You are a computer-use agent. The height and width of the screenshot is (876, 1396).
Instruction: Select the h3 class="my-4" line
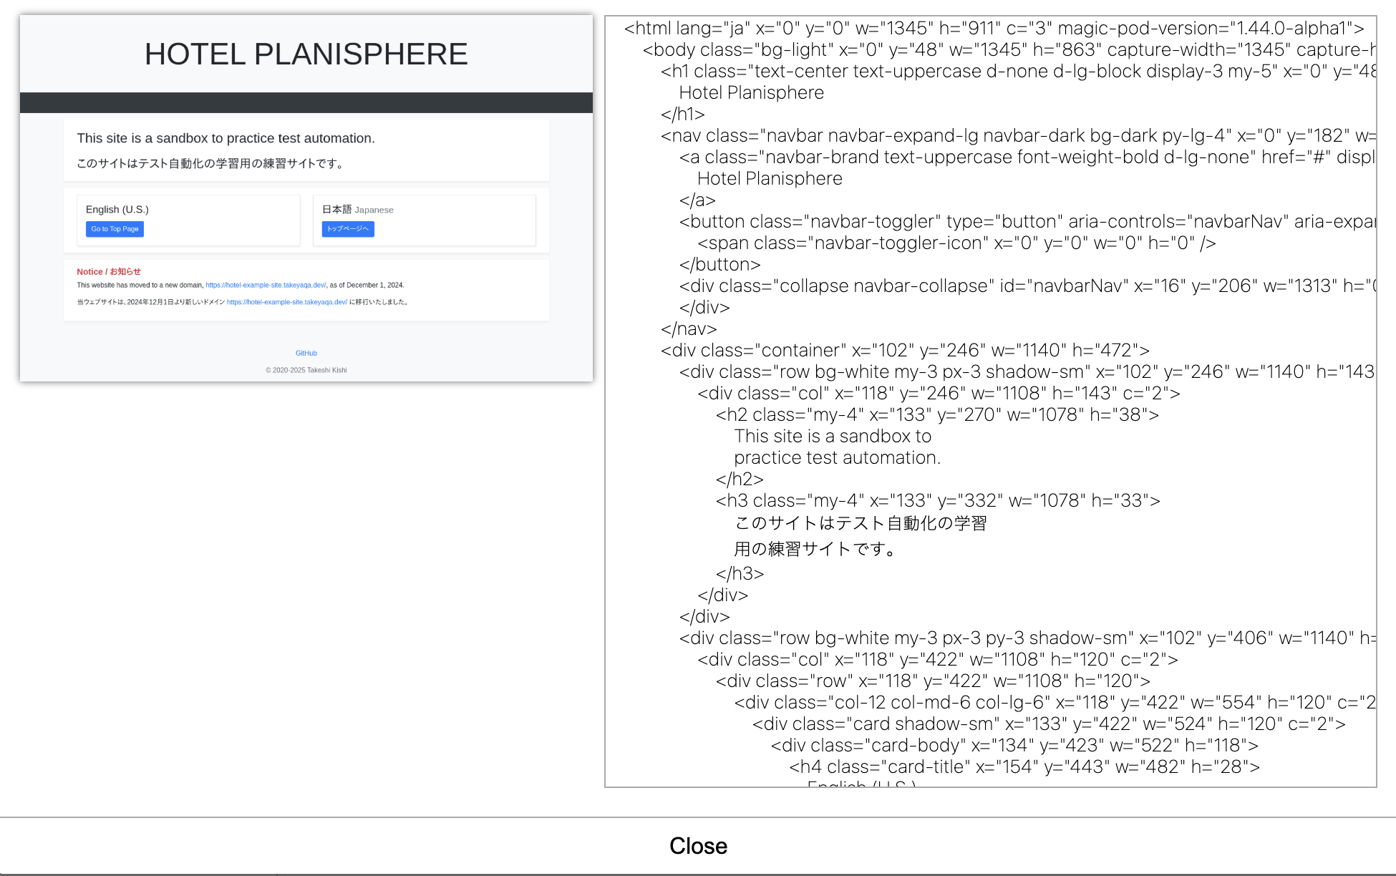click(x=938, y=500)
